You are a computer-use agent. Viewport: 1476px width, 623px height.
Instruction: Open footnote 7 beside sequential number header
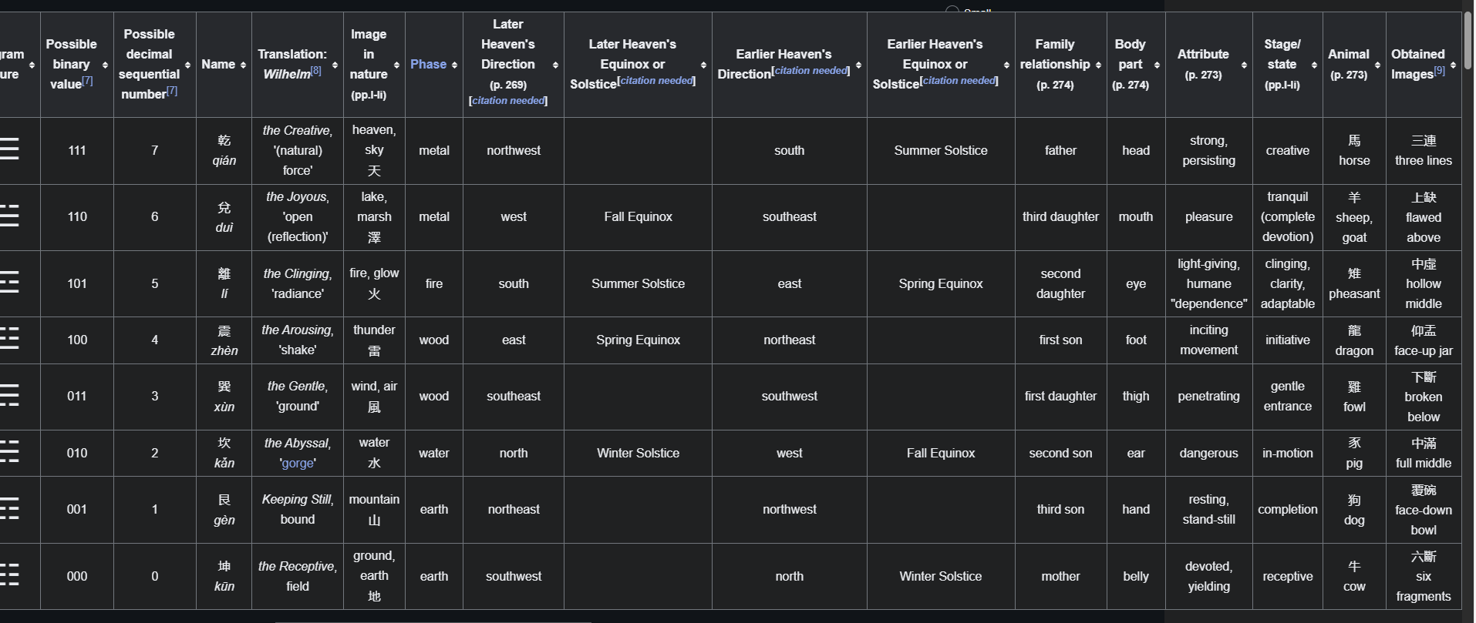coord(172,90)
